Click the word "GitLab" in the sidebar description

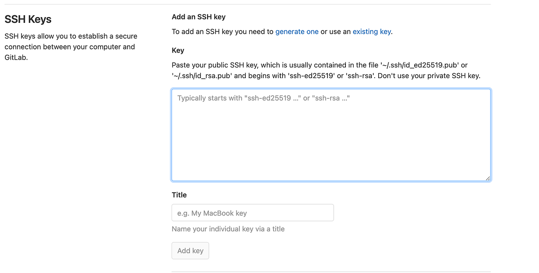16,57
